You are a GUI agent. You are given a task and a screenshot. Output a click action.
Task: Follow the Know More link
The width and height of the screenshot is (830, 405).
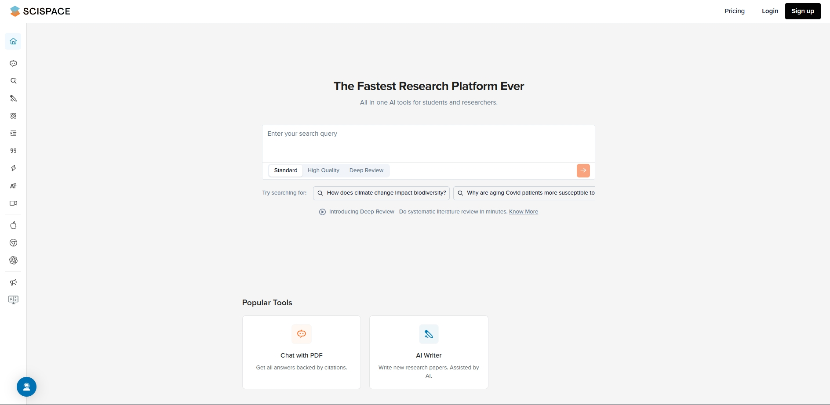pyautogui.click(x=524, y=212)
